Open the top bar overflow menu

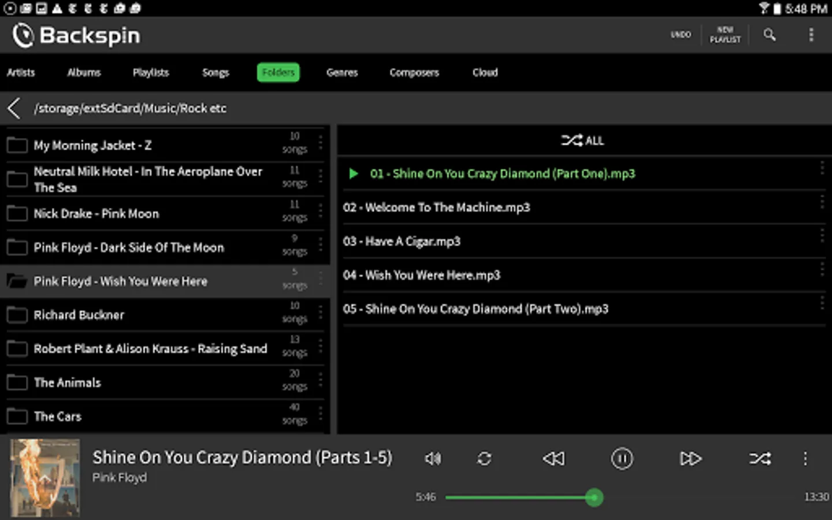(811, 35)
